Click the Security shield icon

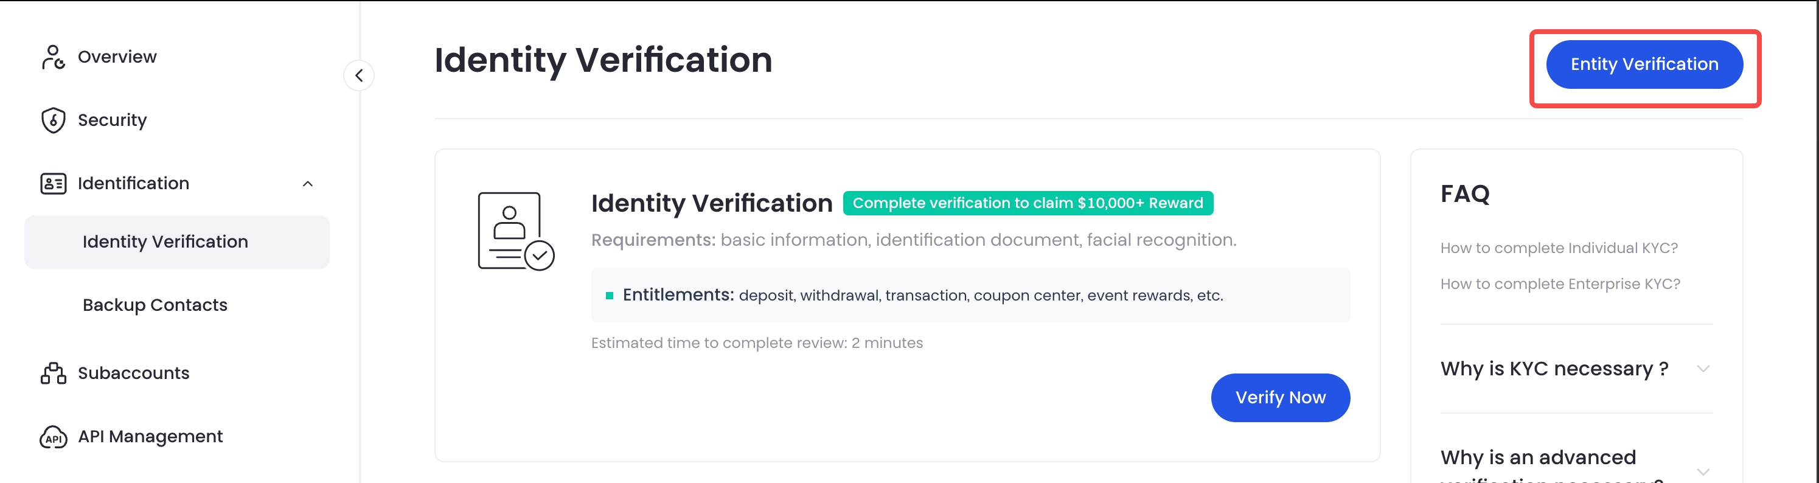tap(53, 120)
